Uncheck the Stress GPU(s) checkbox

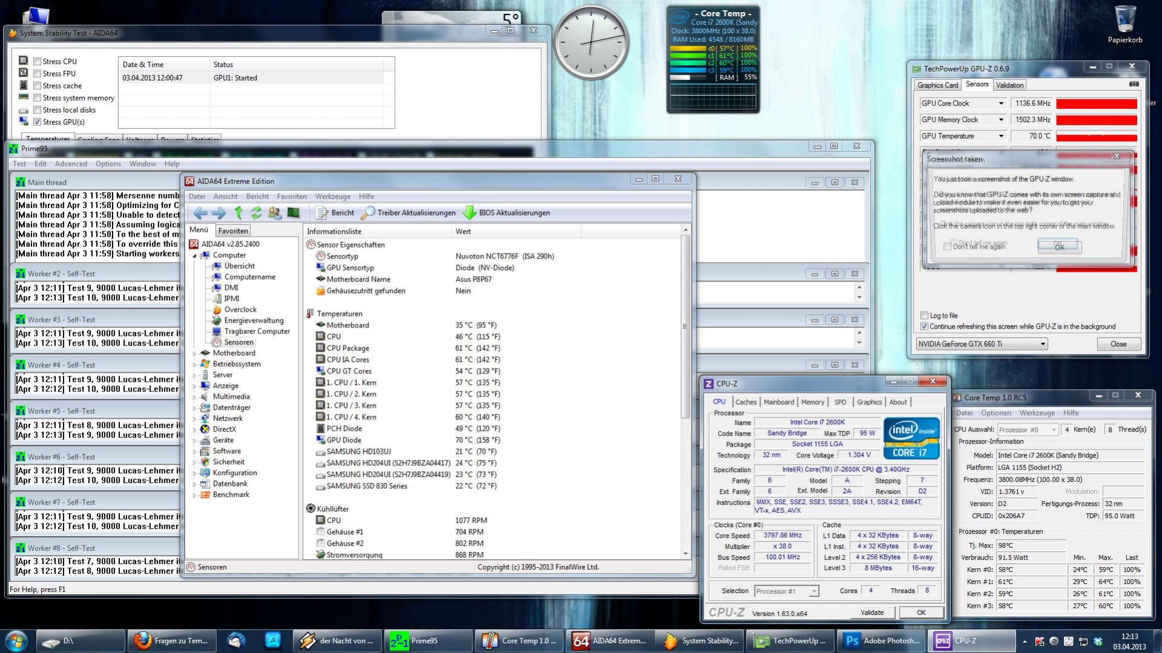click(38, 122)
